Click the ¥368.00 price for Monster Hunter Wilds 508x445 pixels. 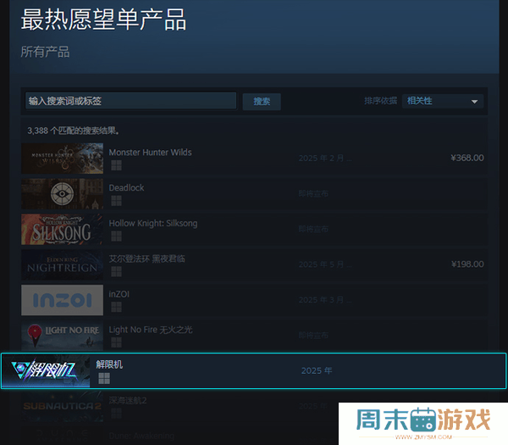[x=467, y=158]
